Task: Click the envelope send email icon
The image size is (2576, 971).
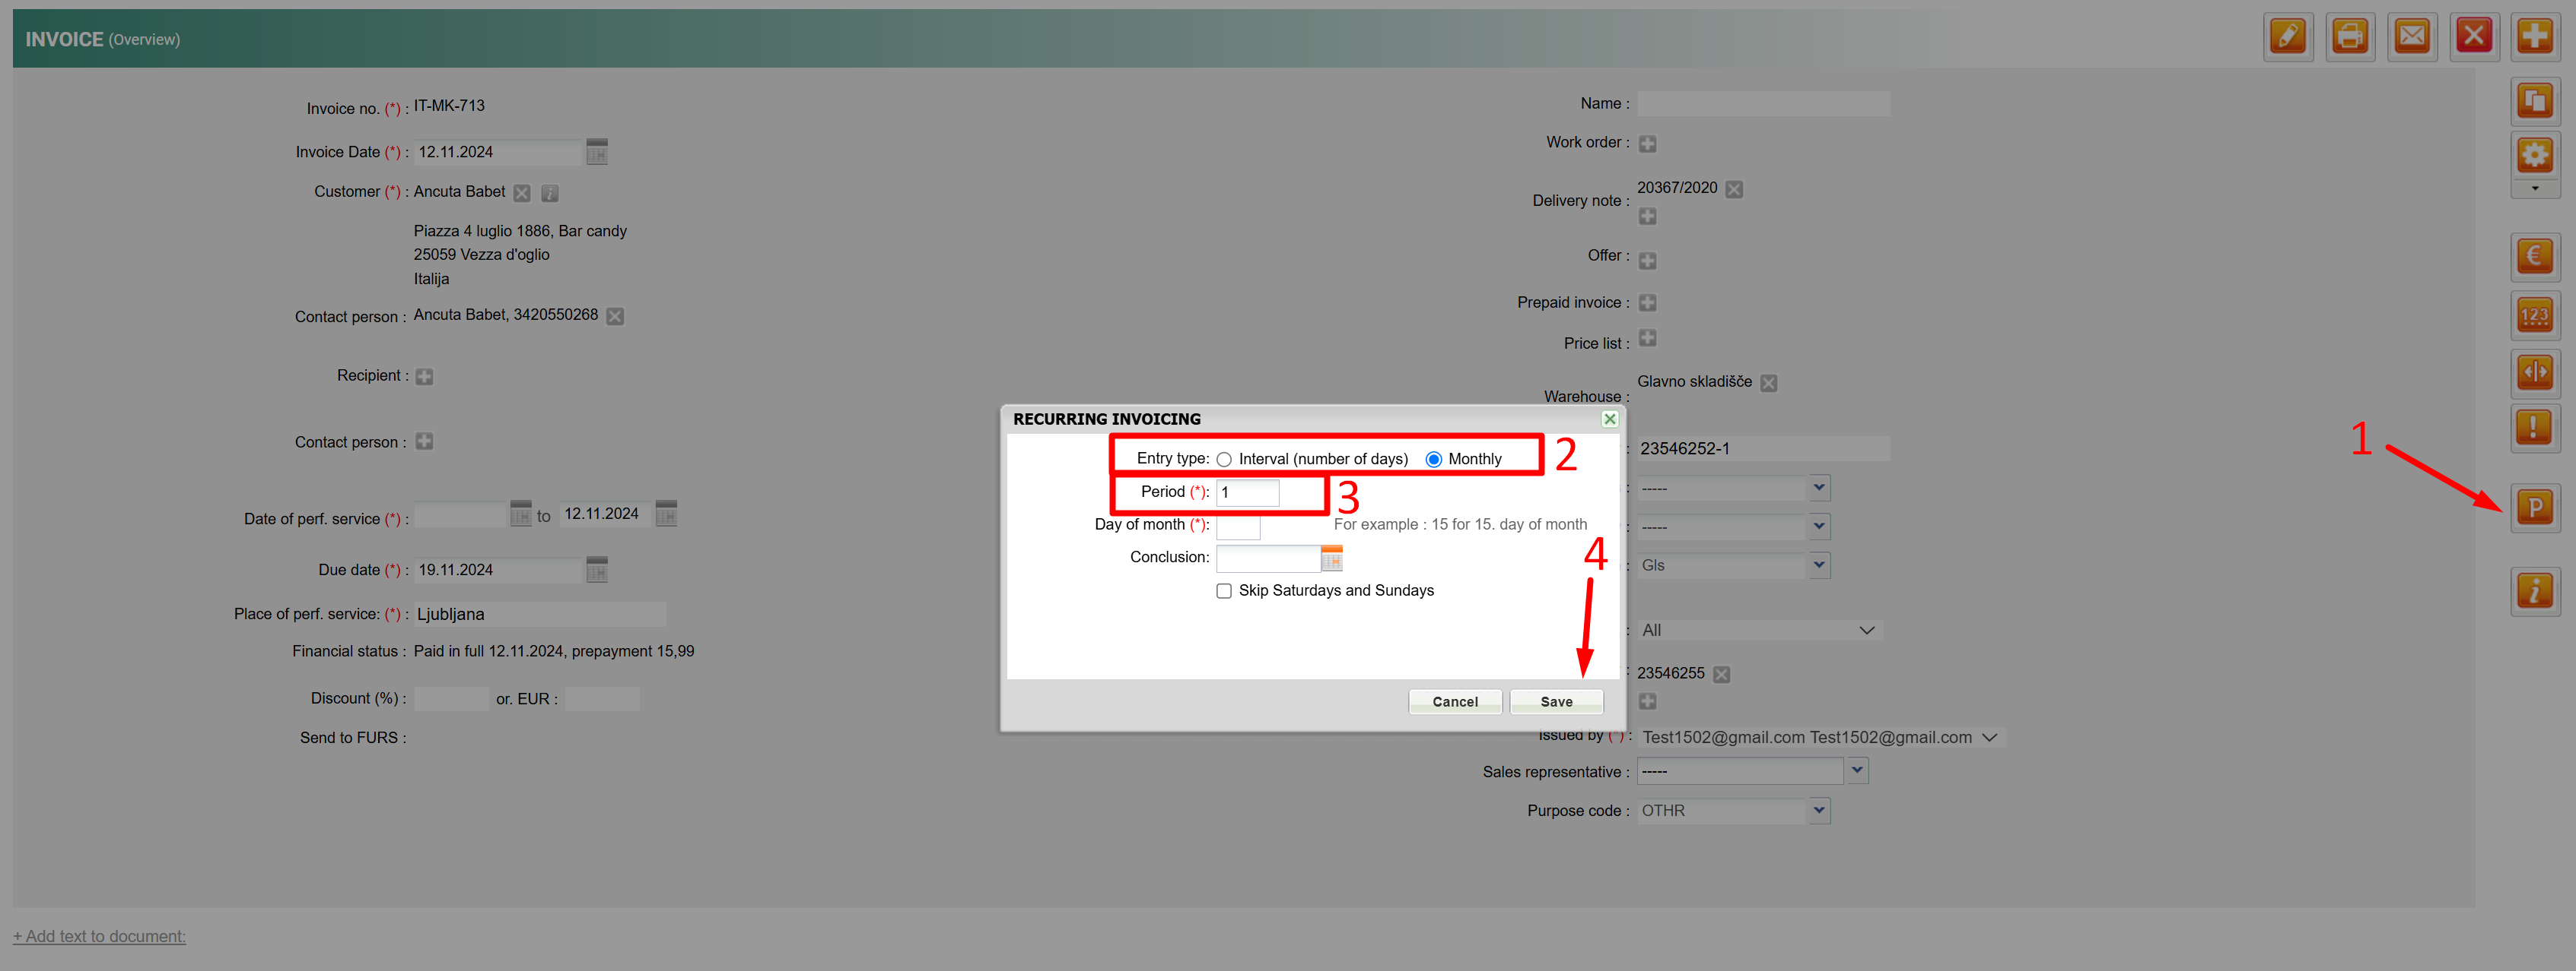Action: [2412, 37]
